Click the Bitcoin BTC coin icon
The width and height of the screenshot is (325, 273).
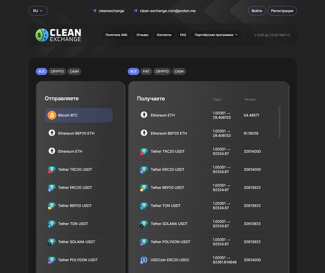(52, 115)
